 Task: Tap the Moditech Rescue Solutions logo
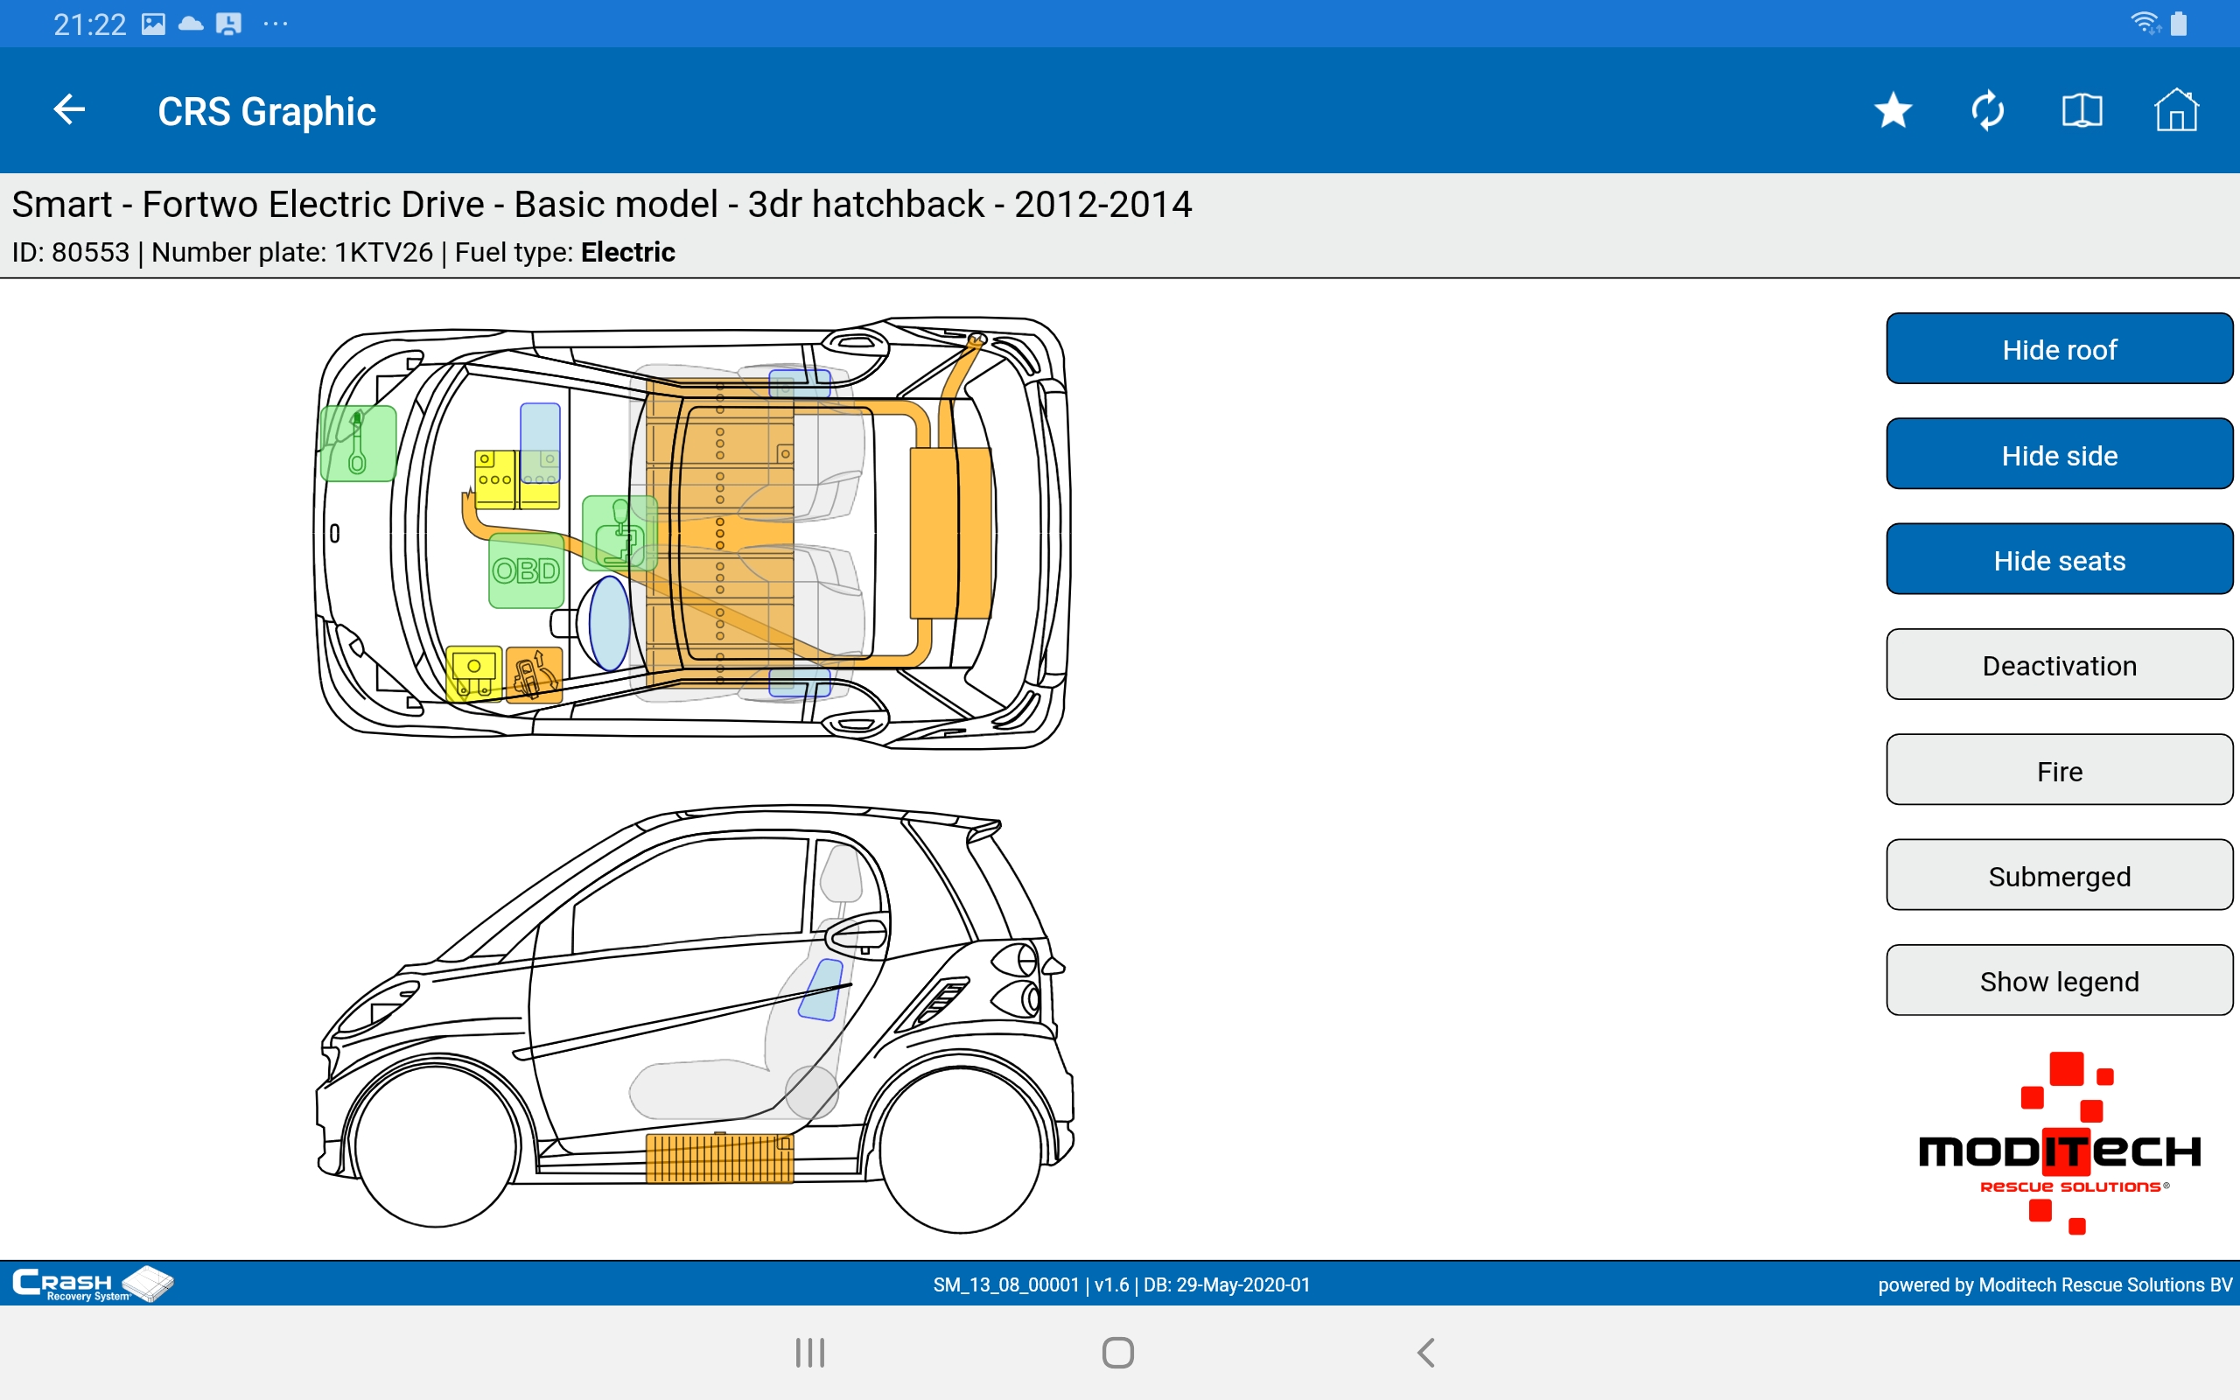(x=2060, y=1143)
